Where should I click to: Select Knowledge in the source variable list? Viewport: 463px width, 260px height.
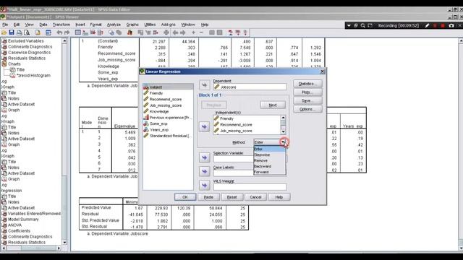coord(159,111)
